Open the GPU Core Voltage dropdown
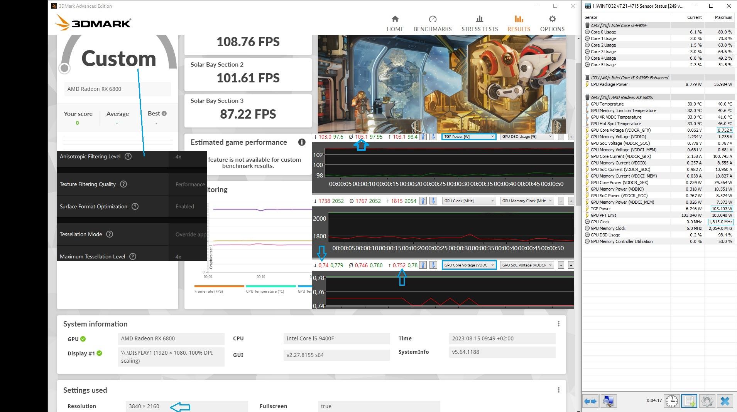This screenshot has height=412, width=737. (x=468, y=265)
